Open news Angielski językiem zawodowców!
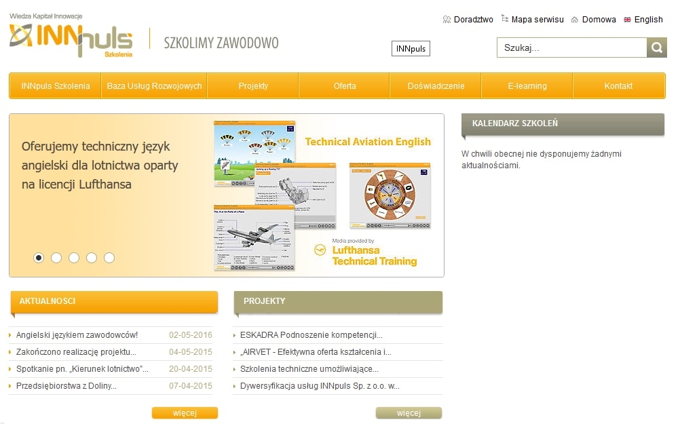This screenshot has width=680, height=424. tap(77, 334)
